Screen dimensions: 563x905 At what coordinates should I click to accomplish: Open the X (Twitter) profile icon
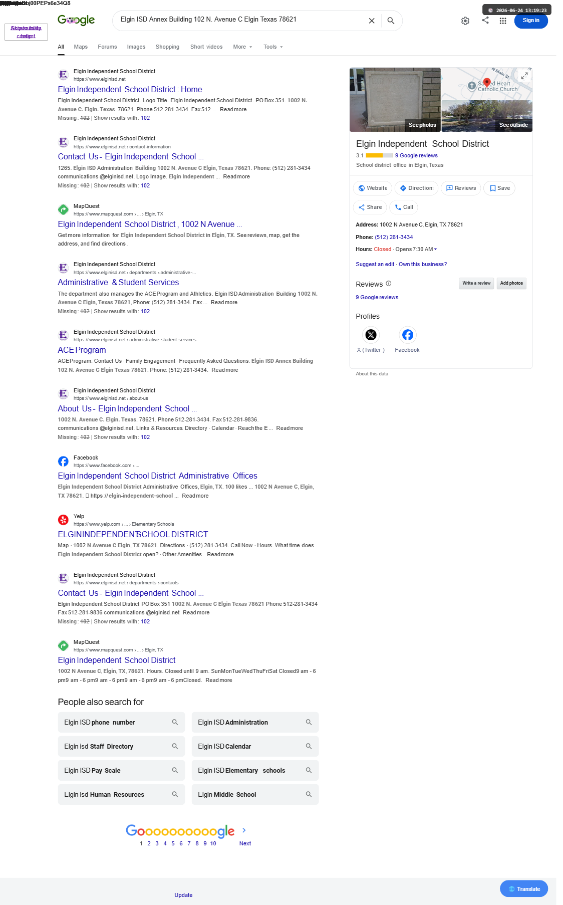[371, 335]
